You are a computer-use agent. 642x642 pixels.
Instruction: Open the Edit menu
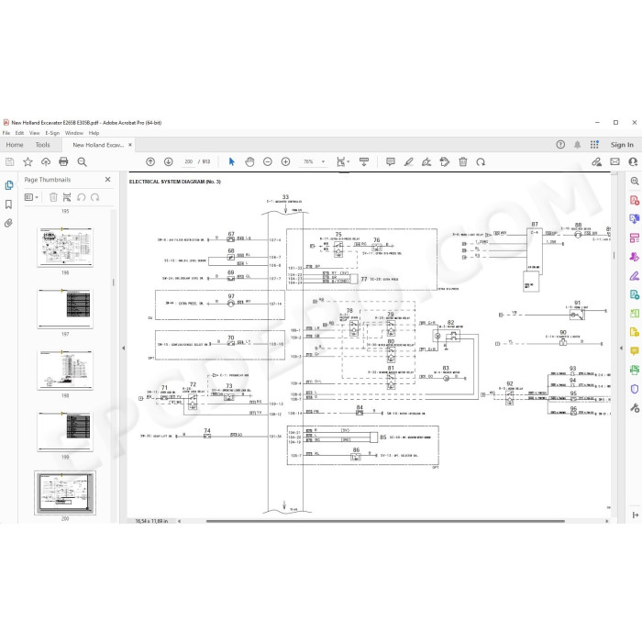coord(19,133)
